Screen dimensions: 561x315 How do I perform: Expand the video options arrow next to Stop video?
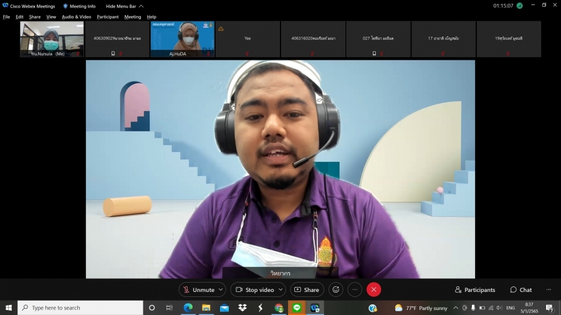pyautogui.click(x=280, y=289)
